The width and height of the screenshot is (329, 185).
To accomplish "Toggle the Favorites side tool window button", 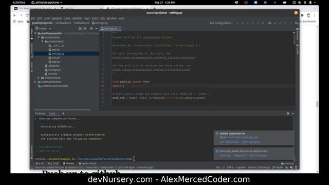I will coord(32,152).
